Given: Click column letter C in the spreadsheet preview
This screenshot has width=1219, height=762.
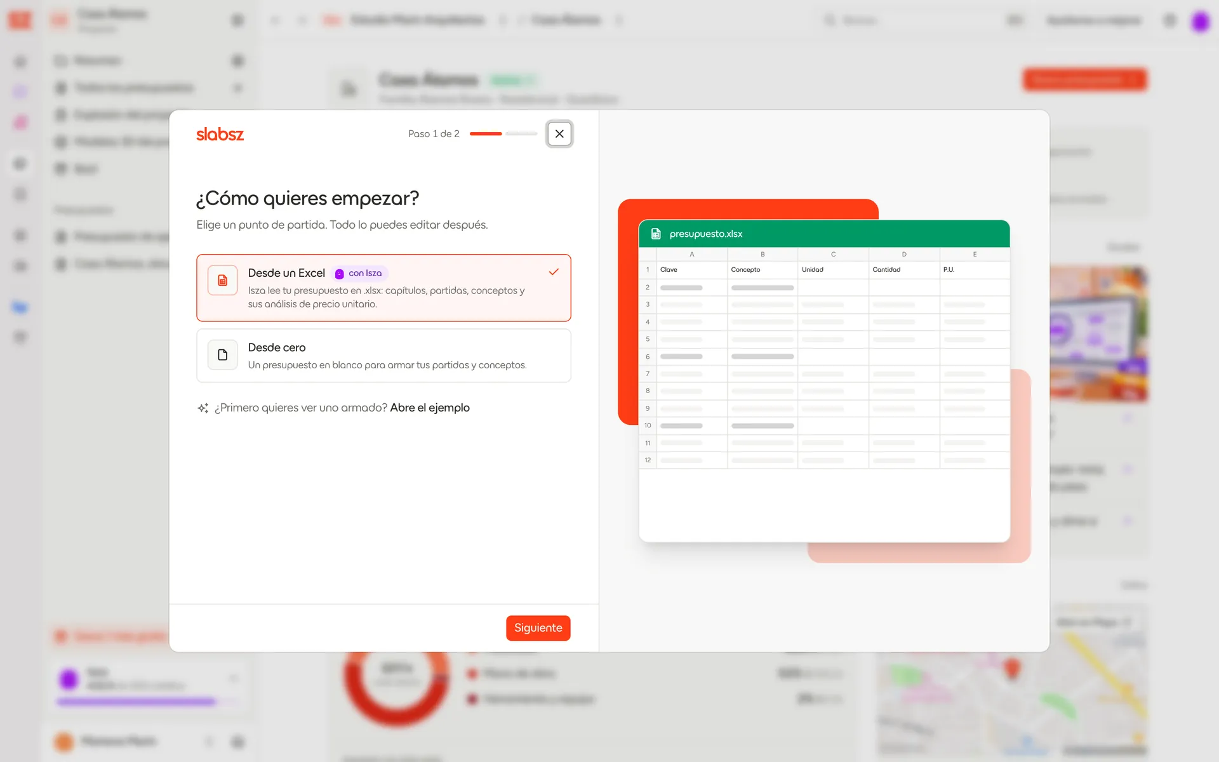Looking at the screenshot, I should click(833, 254).
